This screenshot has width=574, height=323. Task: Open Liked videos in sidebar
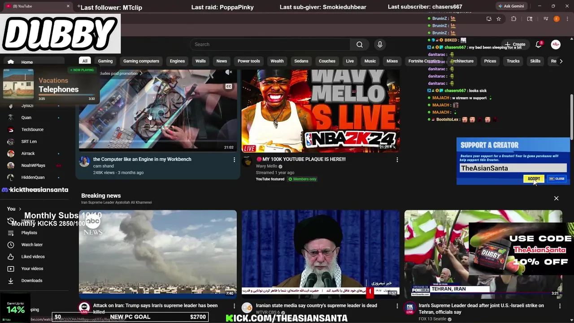[35, 257]
